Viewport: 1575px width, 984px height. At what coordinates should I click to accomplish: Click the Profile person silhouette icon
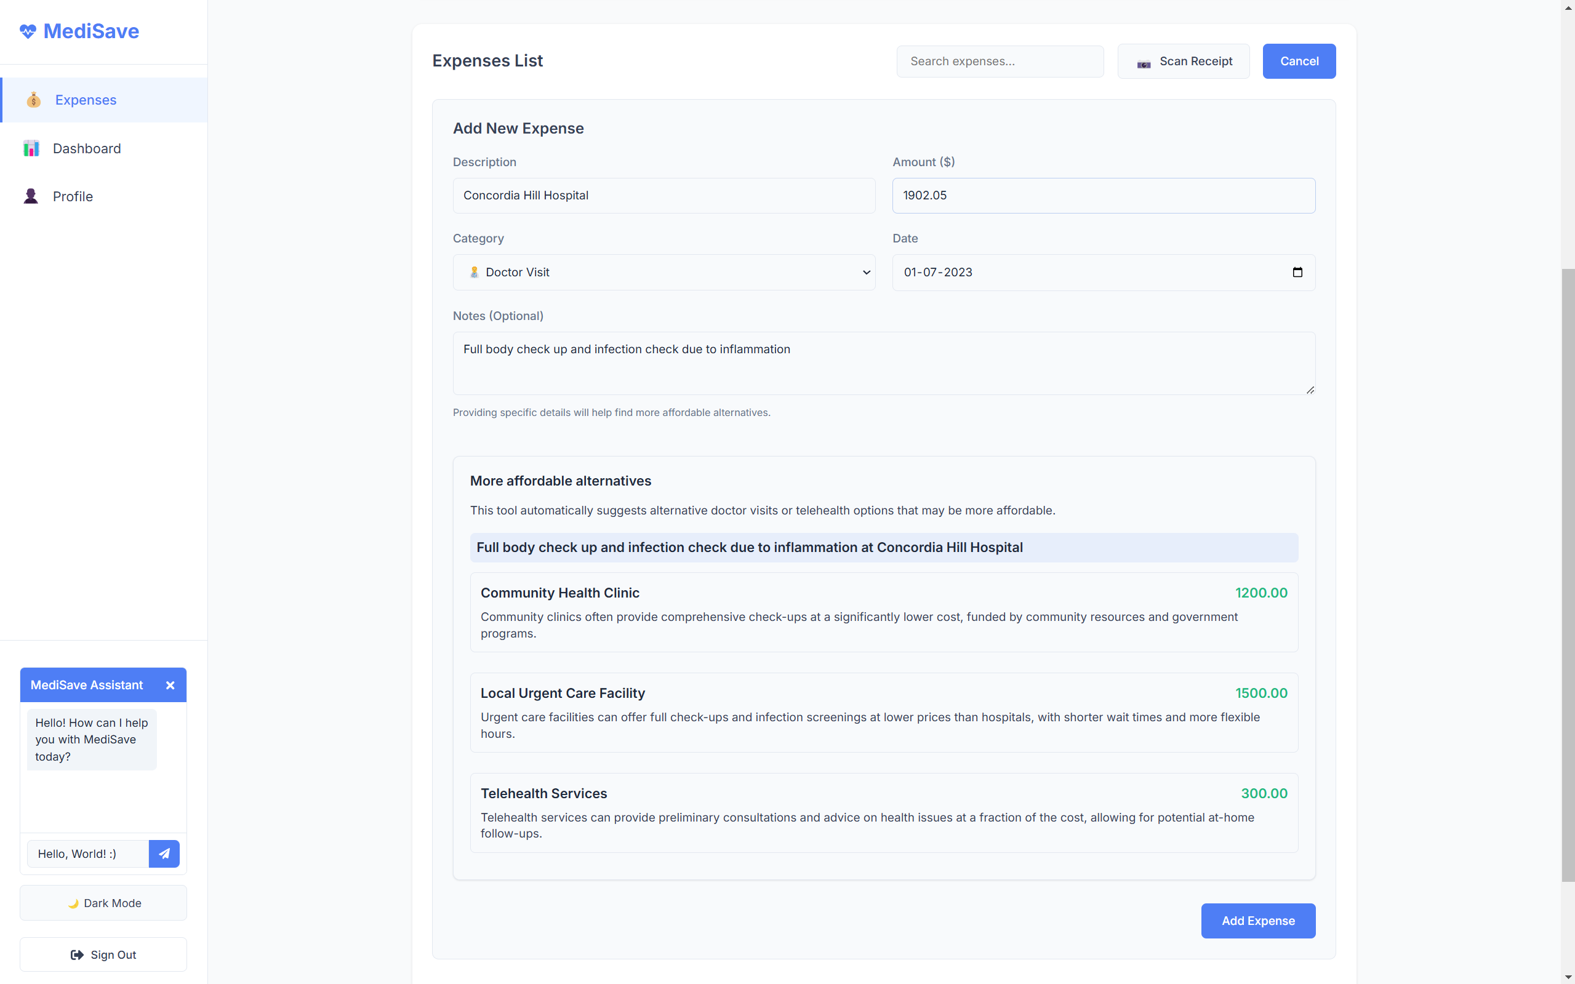(31, 196)
